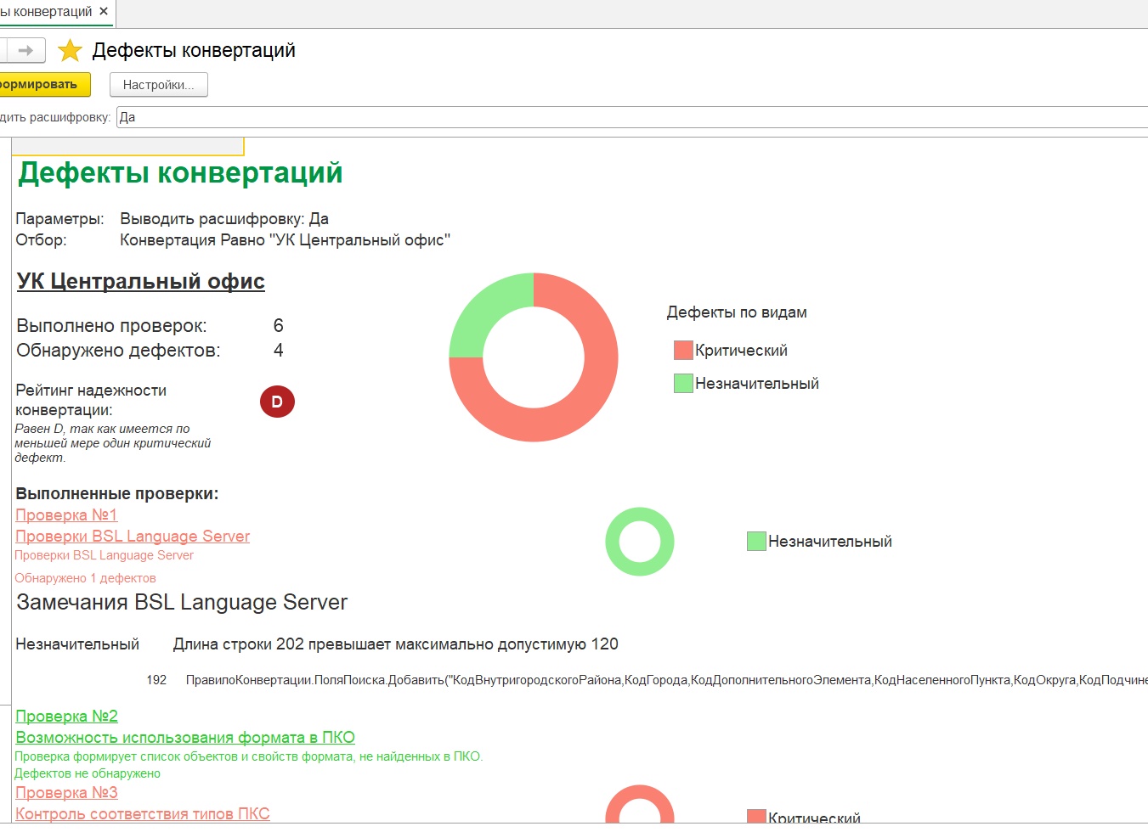Click the Дефекты по видам legend title
The image size is (1148, 832).
pyautogui.click(x=737, y=312)
